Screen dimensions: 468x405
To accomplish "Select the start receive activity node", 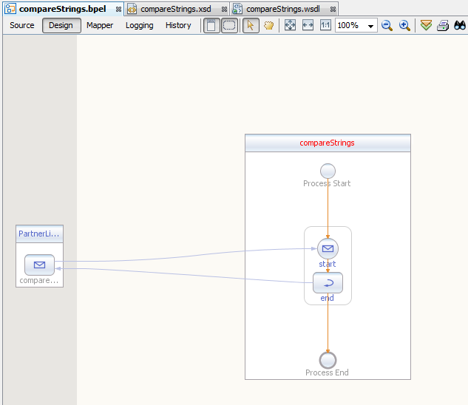I will coord(328,249).
